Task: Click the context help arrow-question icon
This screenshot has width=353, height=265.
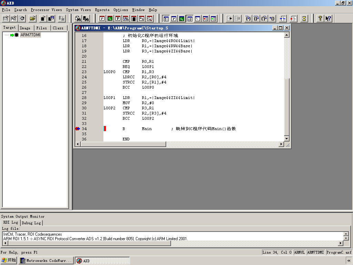Action: pyautogui.click(x=328, y=19)
